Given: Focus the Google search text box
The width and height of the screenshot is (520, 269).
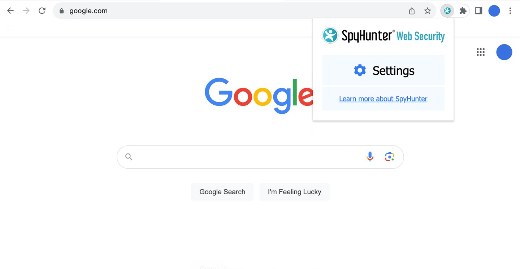Looking at the screenshot, I should pos(246,157).
